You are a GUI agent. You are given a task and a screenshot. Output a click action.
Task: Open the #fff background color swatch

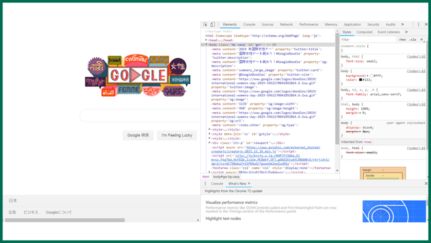(372, 75)
